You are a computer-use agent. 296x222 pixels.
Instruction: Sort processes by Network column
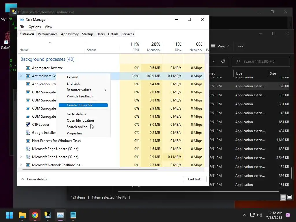click(194, 47)
